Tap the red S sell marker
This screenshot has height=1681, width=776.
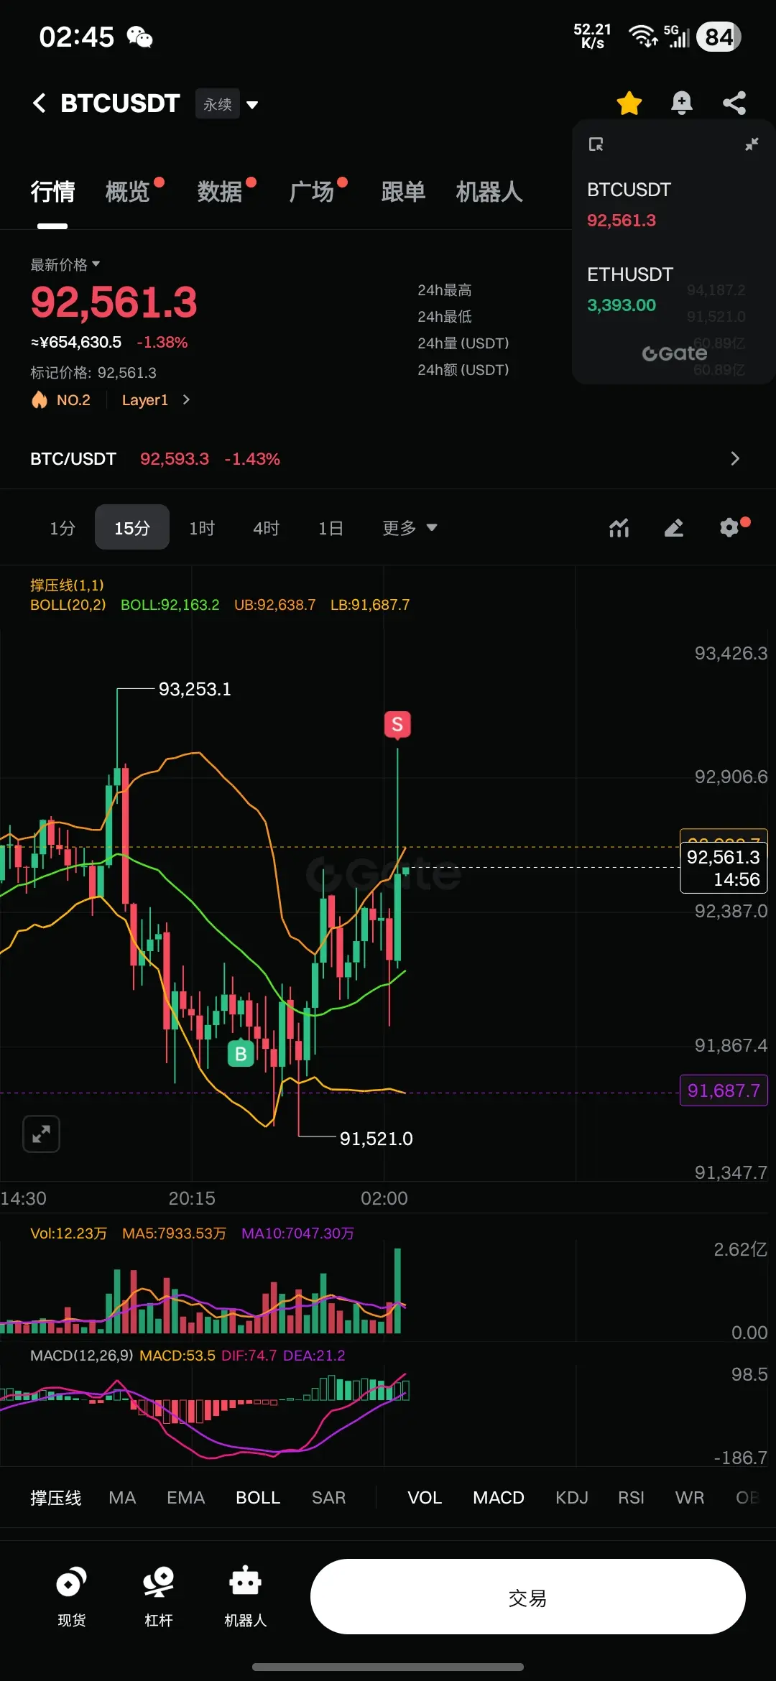(x=397, y=725)
